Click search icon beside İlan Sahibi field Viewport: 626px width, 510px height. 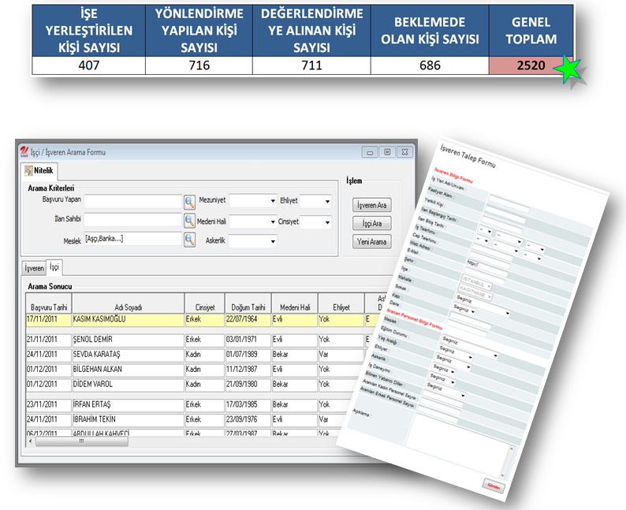190,221
